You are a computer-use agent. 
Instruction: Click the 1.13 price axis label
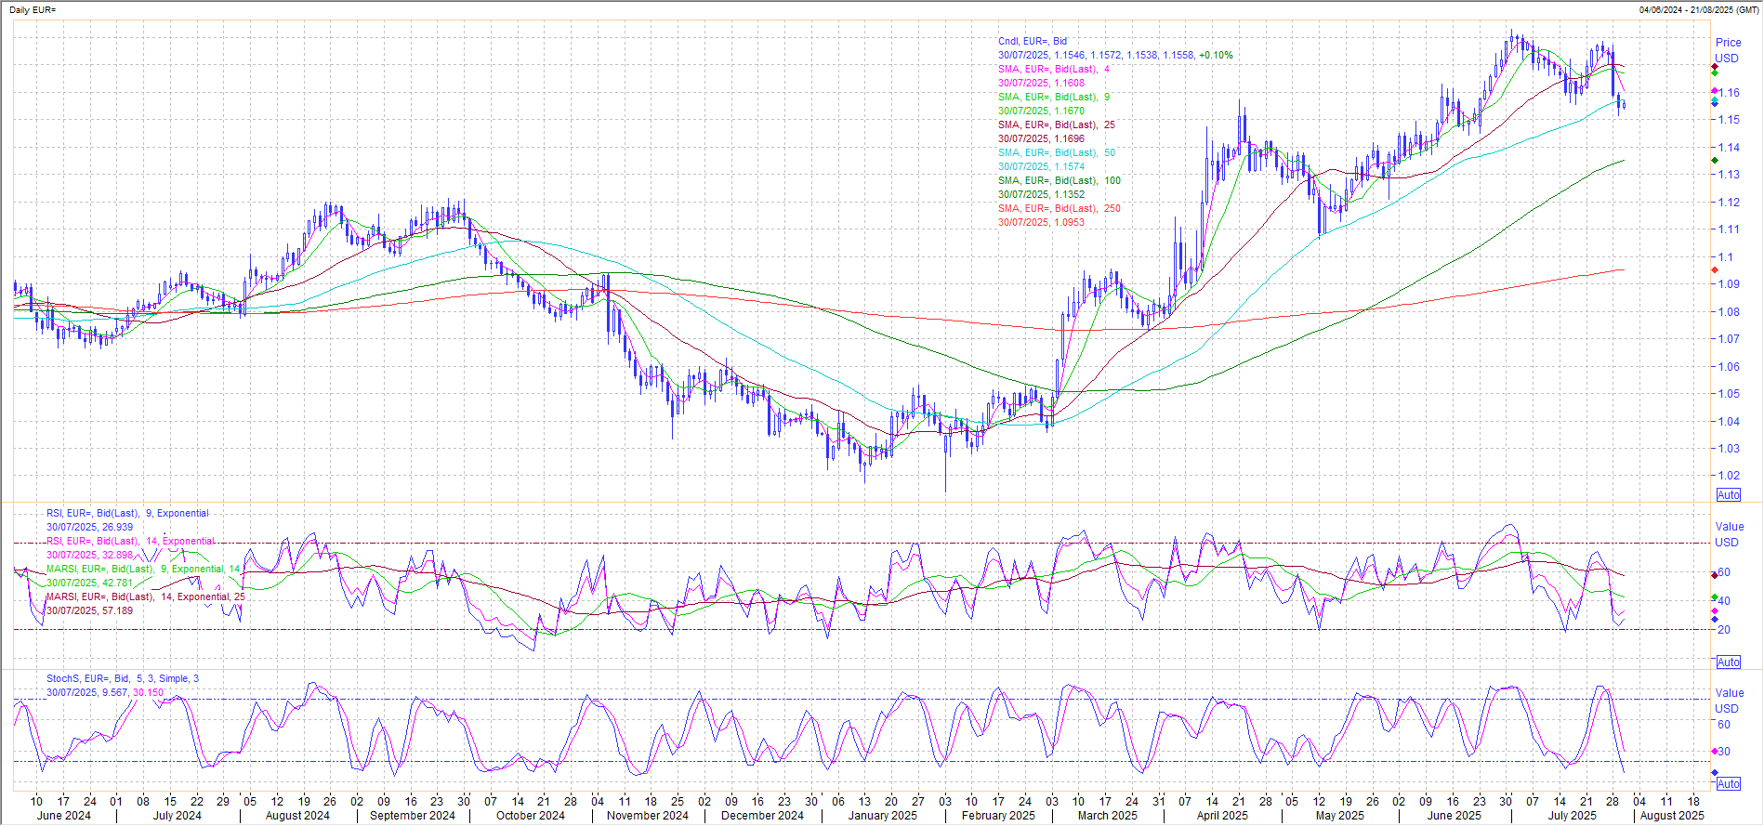click(1729, 174)
